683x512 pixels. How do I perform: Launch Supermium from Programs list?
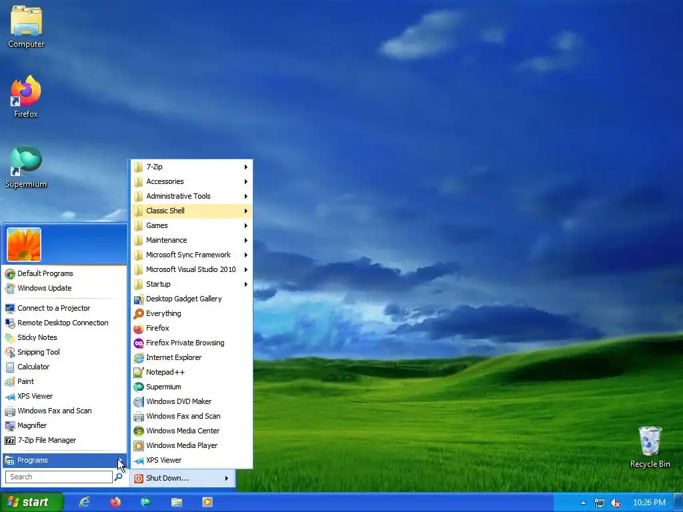coord(191,387)
